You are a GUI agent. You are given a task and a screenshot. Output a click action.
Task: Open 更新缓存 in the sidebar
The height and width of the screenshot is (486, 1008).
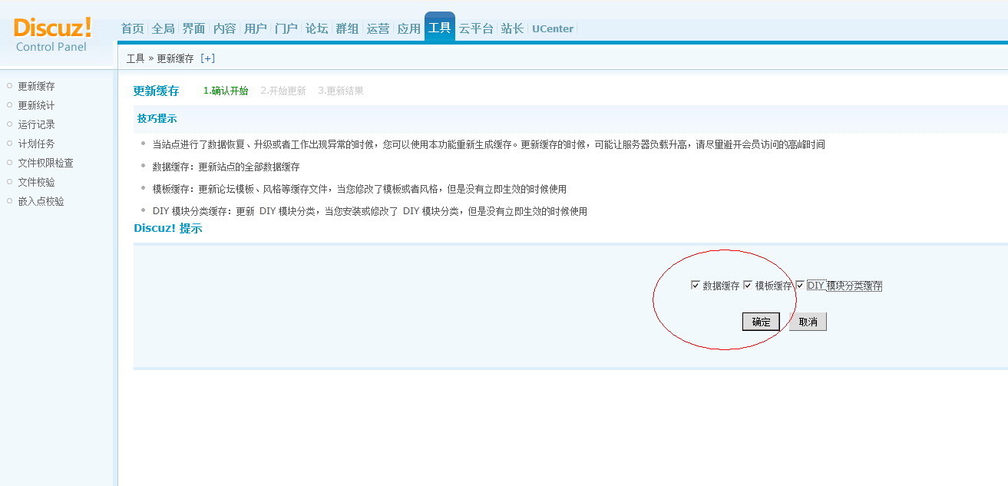pos(36,86)
